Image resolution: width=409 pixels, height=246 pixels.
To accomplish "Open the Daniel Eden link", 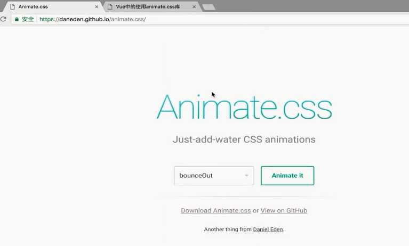I will coord(268,229).
